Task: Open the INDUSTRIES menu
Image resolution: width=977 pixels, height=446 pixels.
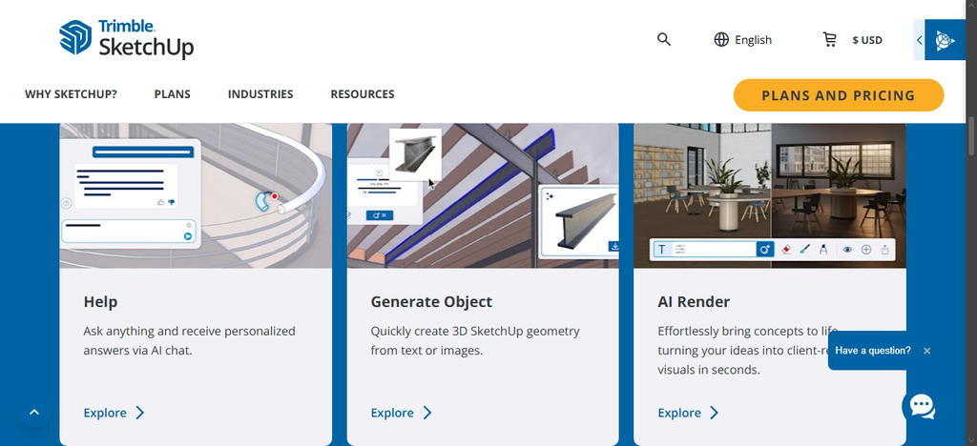Action: 260,94
